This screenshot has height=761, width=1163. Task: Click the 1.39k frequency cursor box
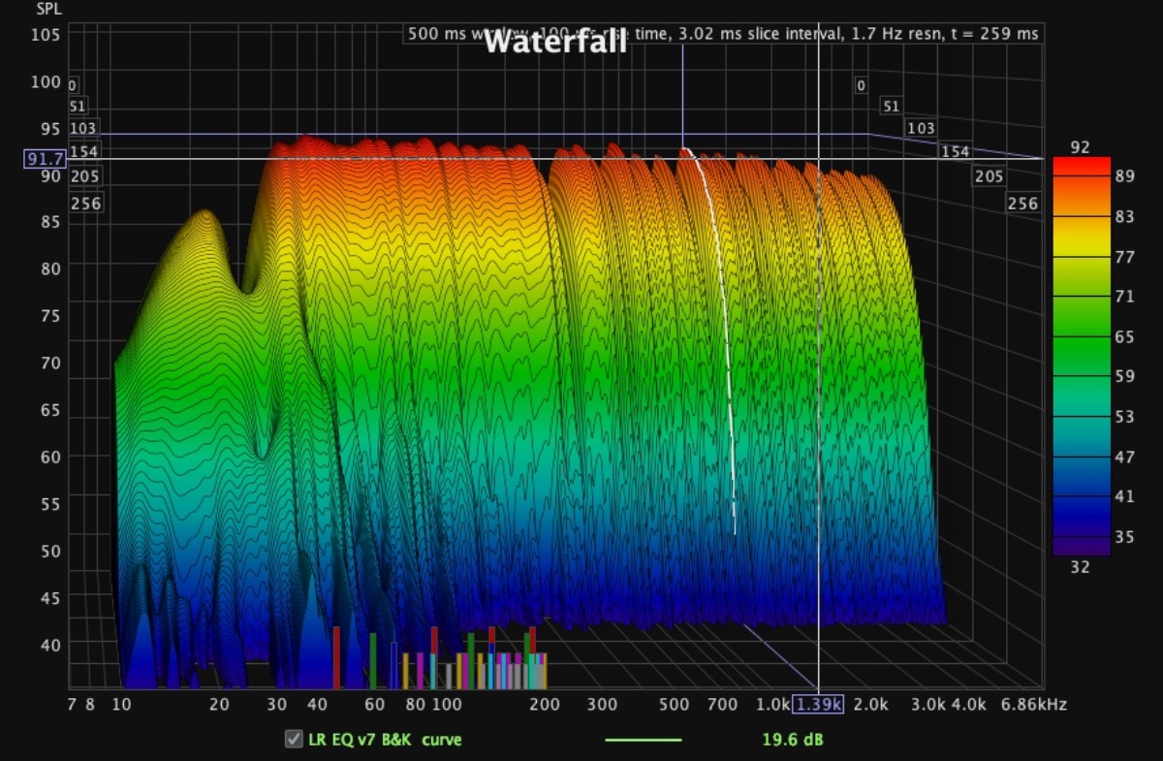[818, 705]
